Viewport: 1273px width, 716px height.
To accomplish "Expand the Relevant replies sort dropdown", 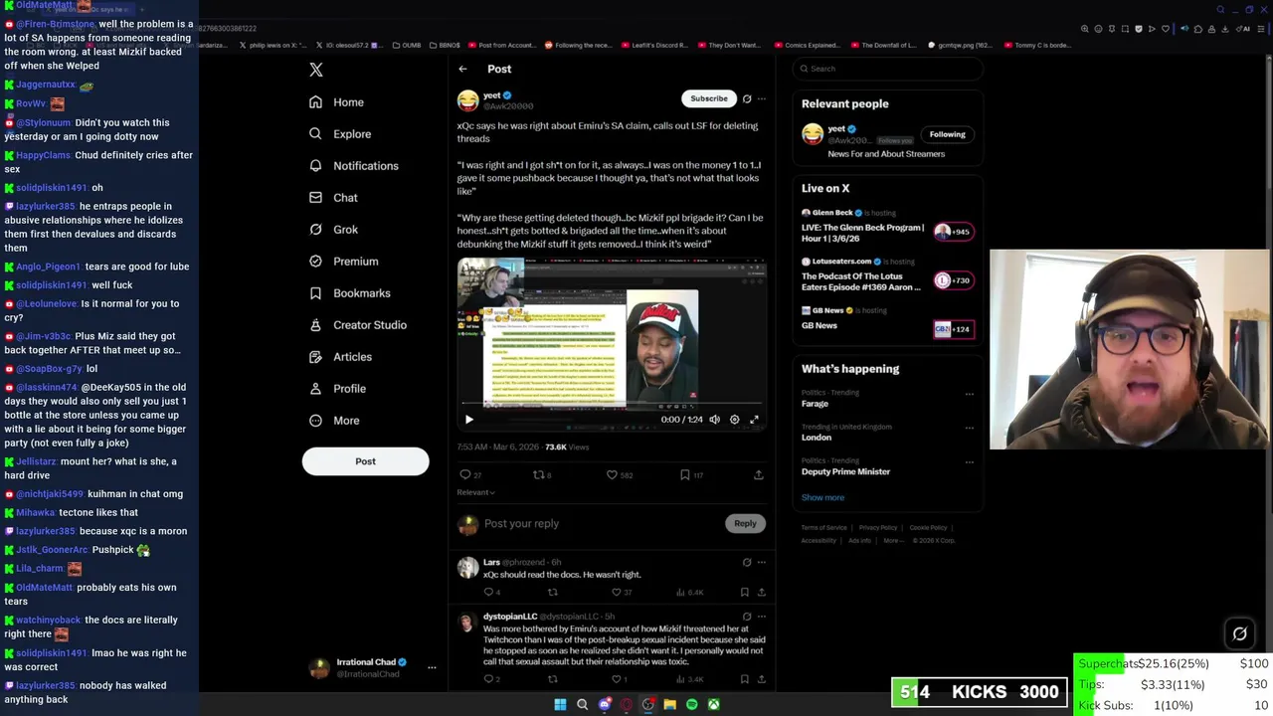I will pyautogui.click(x=475, y=492).
